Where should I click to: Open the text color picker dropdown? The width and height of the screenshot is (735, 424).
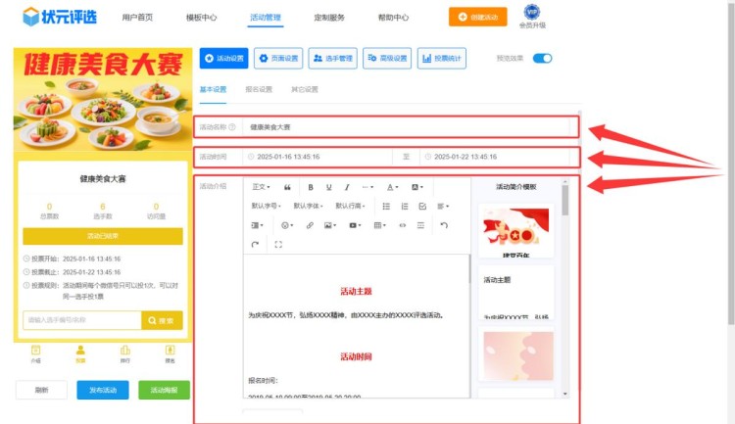391,187
